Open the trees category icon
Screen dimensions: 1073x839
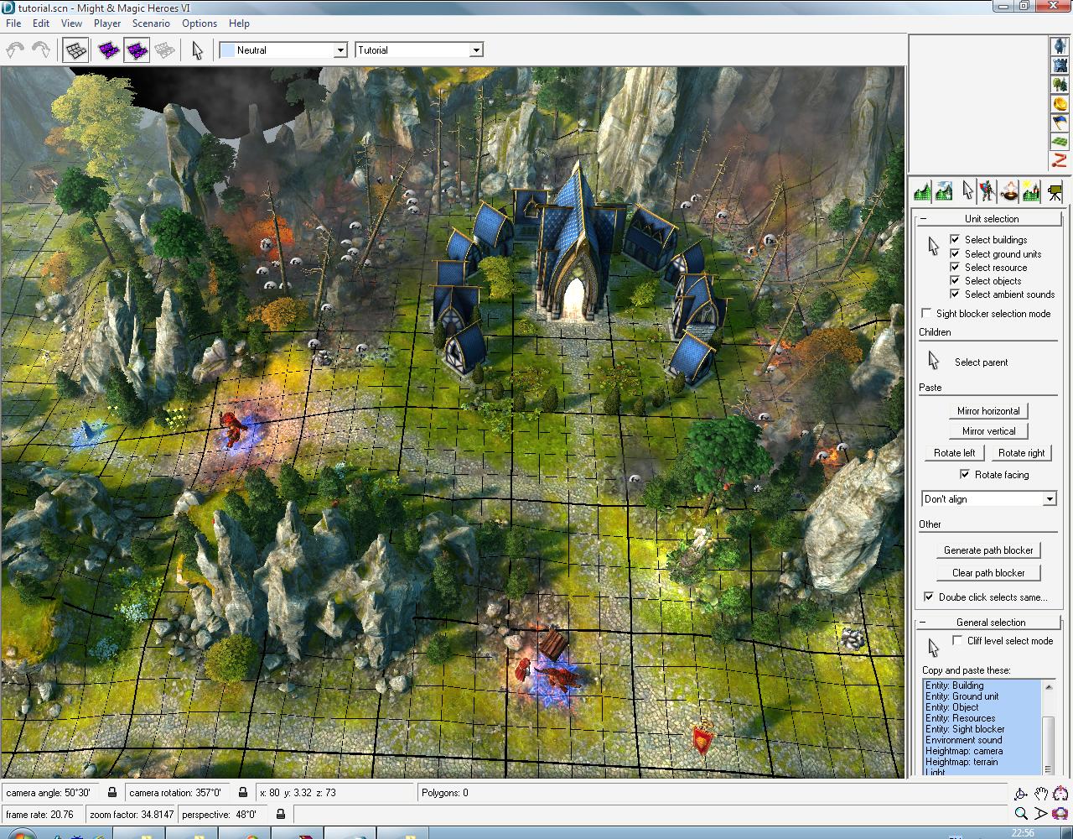[x=1060, y=85]
